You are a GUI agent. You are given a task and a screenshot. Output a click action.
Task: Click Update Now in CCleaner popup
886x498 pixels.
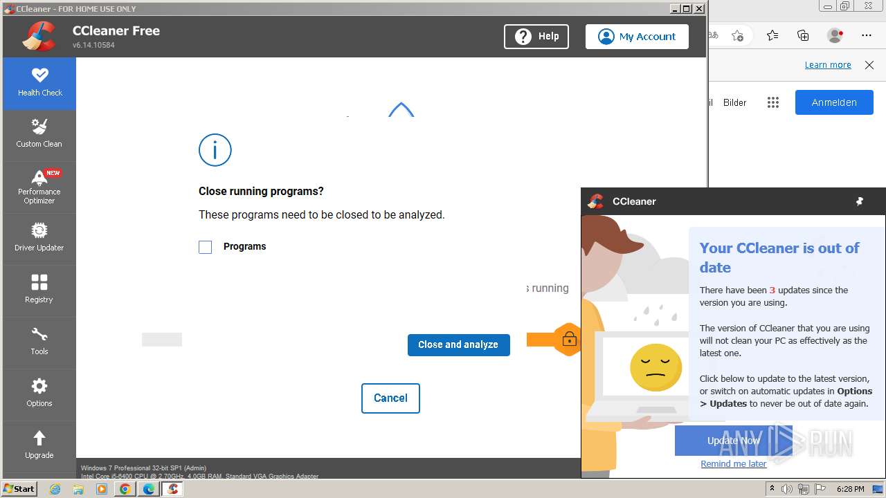pos(734,441)
